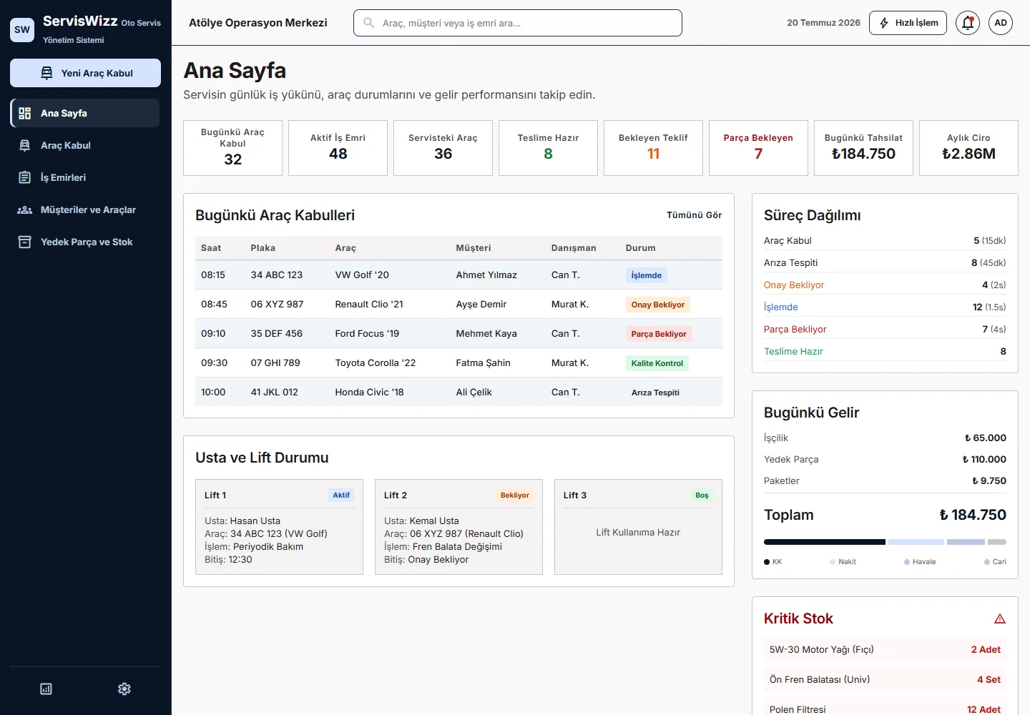
Task: Click the KK segment of revenue bar
Action: (825, 542)
